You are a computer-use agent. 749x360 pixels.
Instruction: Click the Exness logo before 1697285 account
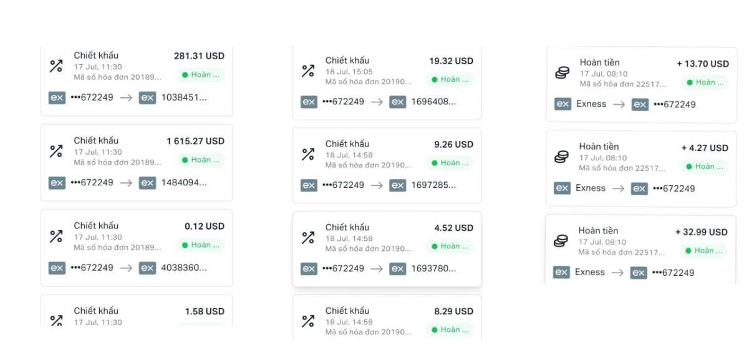click(x=398, y=185)
